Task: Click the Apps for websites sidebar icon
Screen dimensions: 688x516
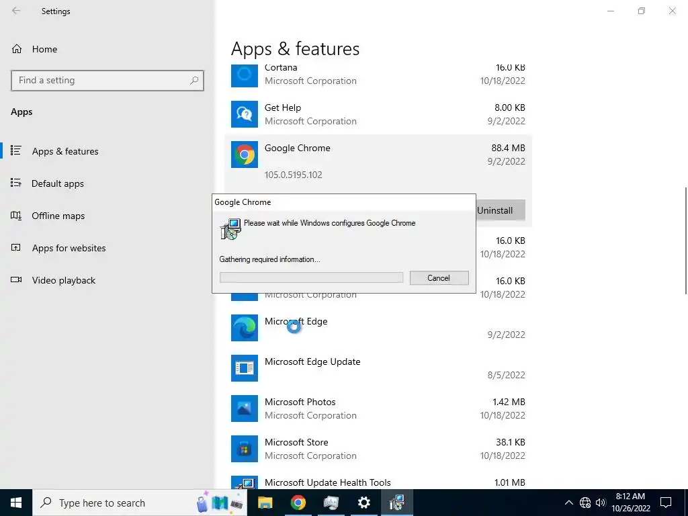Action: pos(16,247)
